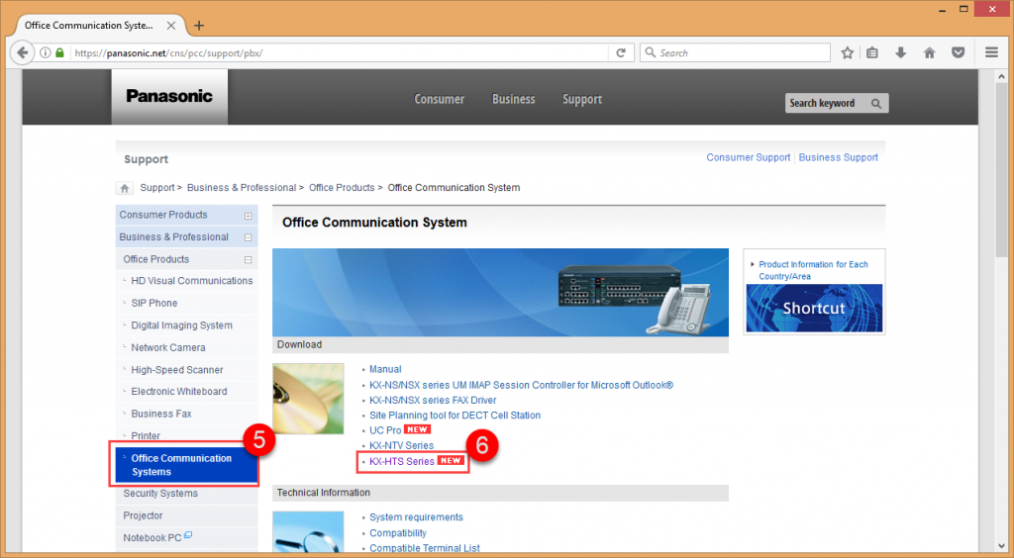Close the Office Communication System tab
This screenshot has height=558, width=1014.
171,25
